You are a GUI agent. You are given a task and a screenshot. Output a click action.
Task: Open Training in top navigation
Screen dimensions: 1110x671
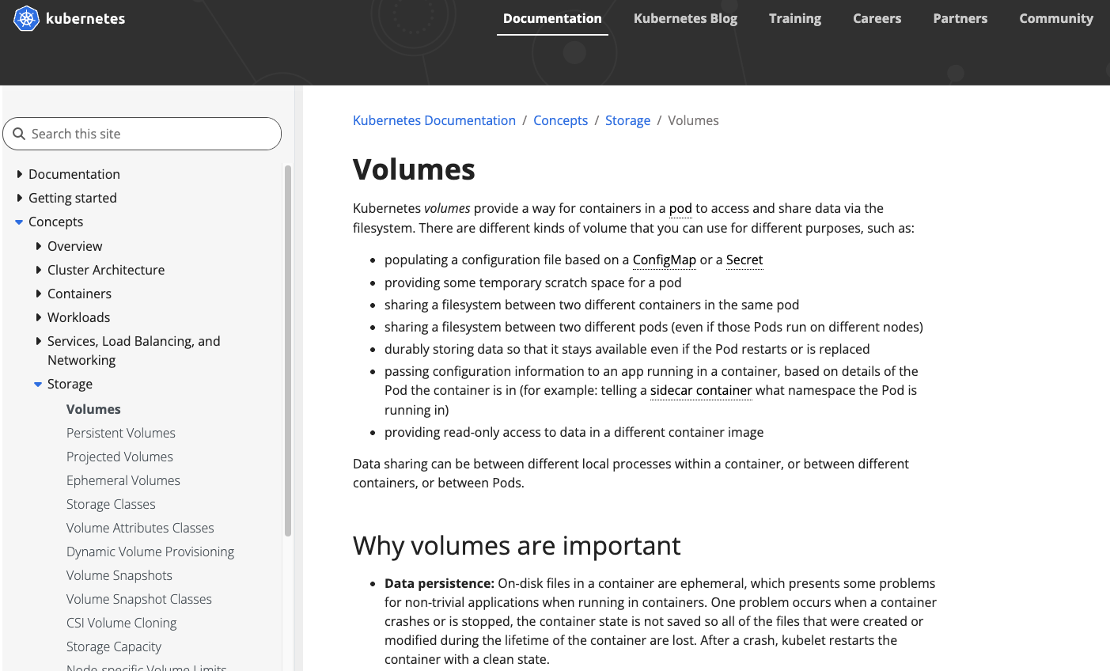795,18
